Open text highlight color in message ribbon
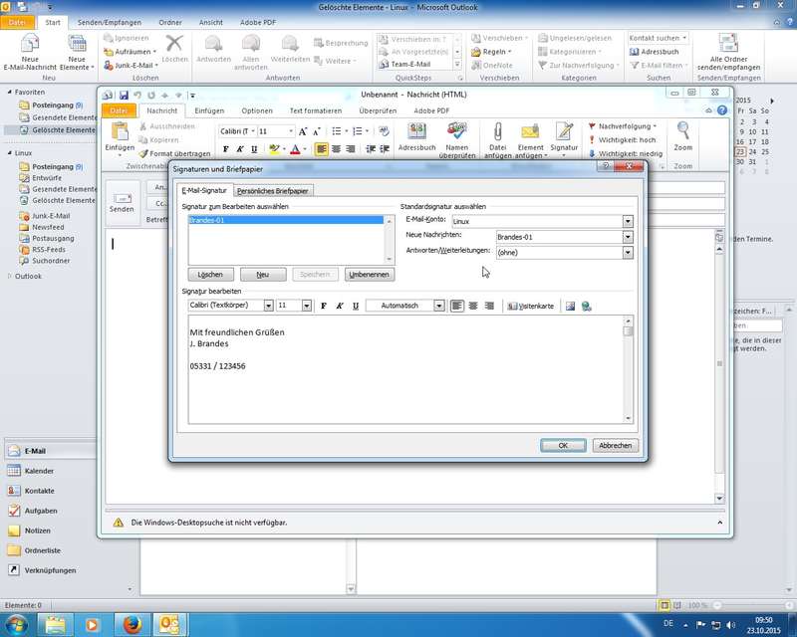This screenshot has width=797, height=637. tap(275, 149)
